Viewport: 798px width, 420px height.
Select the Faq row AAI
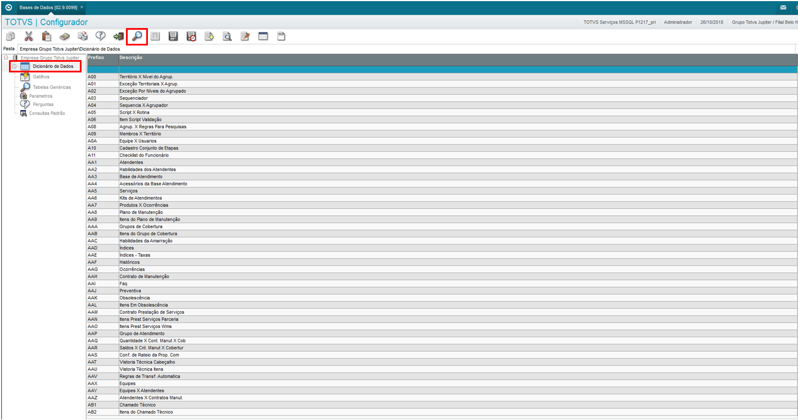(x=442, y=284)
